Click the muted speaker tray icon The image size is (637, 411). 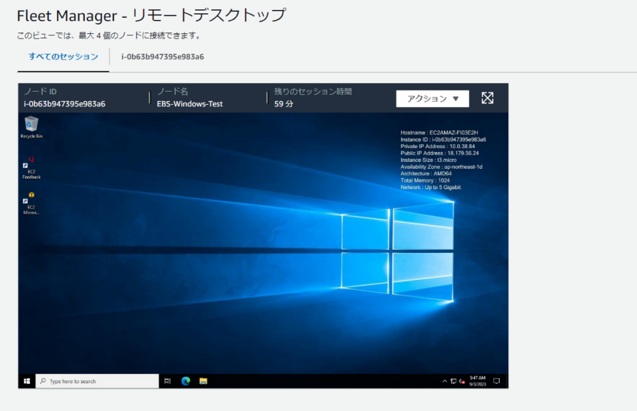click(462, 381)
